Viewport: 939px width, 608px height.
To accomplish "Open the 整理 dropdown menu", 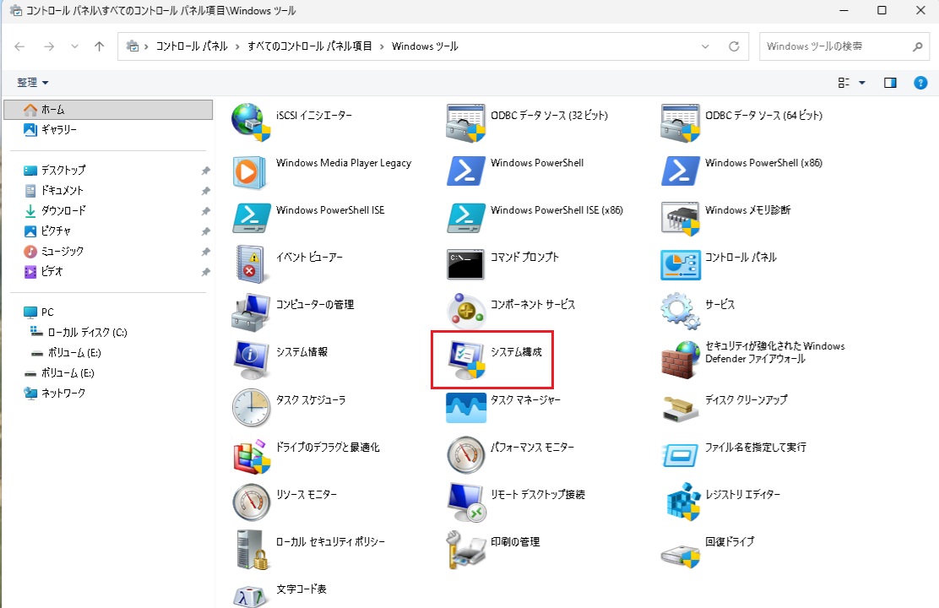I will (32, 83).
